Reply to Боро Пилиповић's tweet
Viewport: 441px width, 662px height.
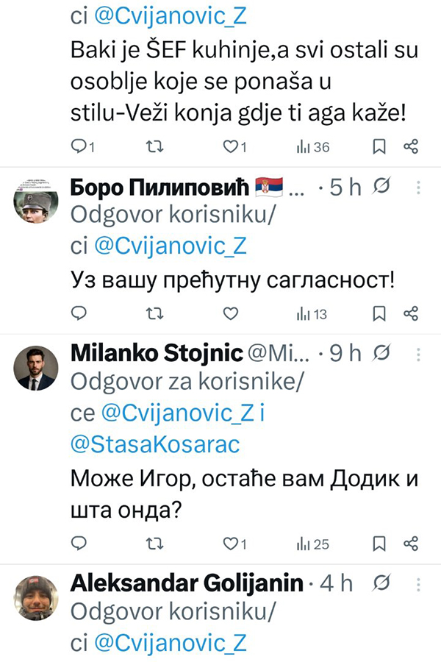tap(79, 314)
